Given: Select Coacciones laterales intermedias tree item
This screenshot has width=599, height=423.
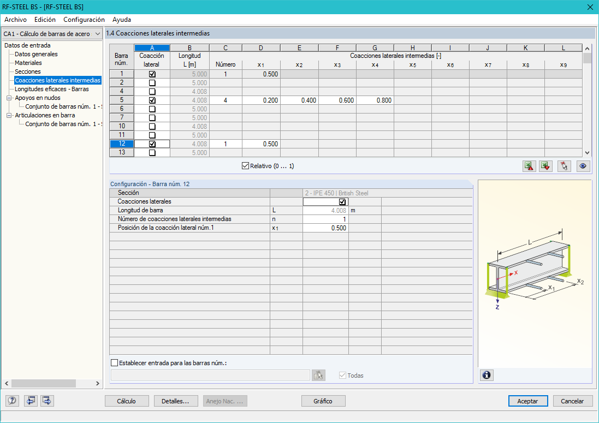Looking at the screenshot, I should (58, 80).
